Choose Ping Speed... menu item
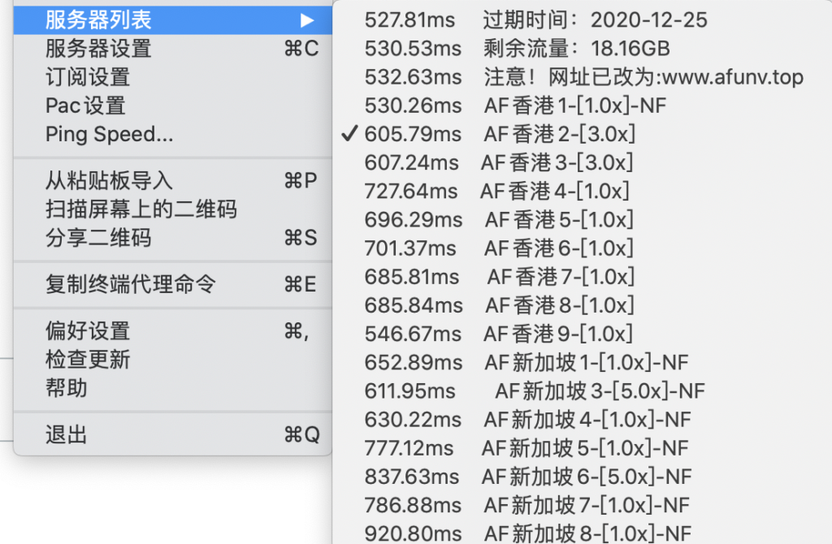This screenshot has height=544, width=832. pyautogui.click(x=173, y=135)
